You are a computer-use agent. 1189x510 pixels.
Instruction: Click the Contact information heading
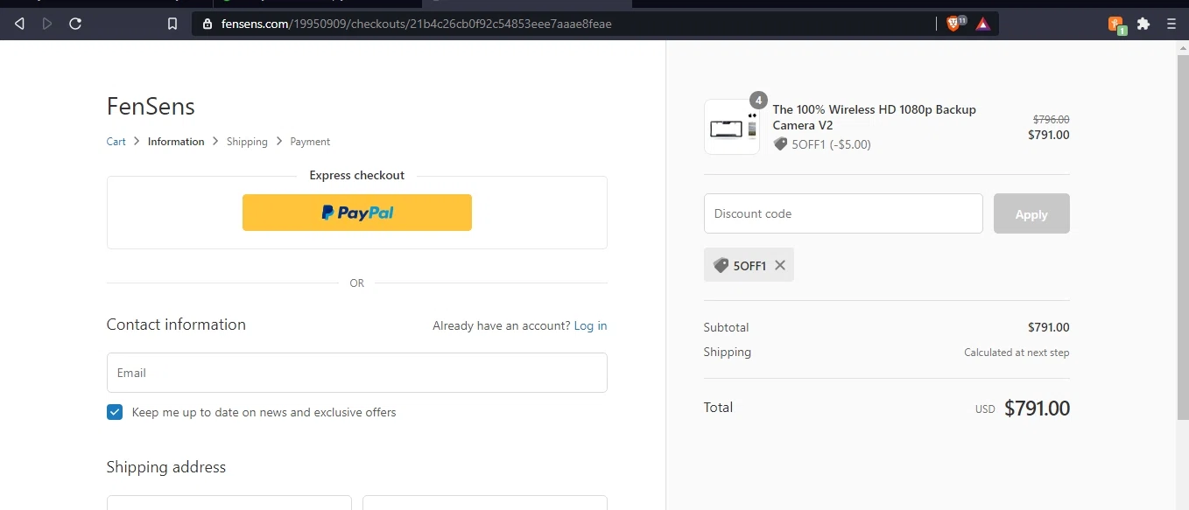pos(176,325)
